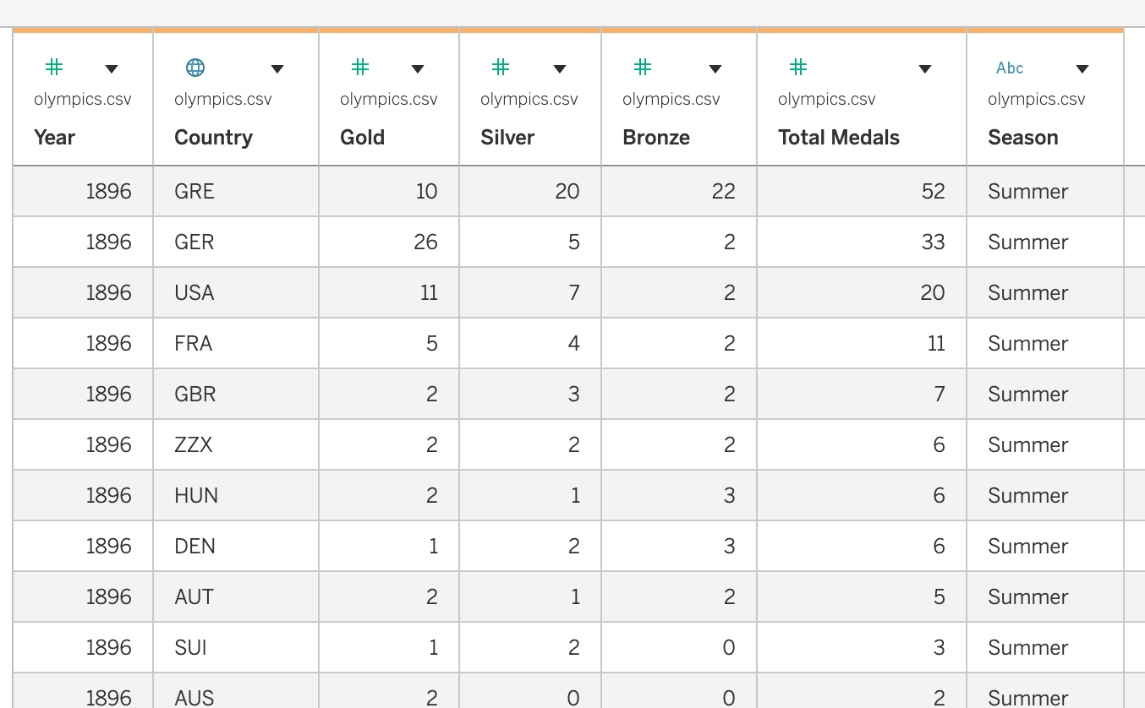Image resolution: width=1145 pixels, height=708 pixels.
Task: Expand the Season column dropdown arrow
Action: click(1082, 69)
